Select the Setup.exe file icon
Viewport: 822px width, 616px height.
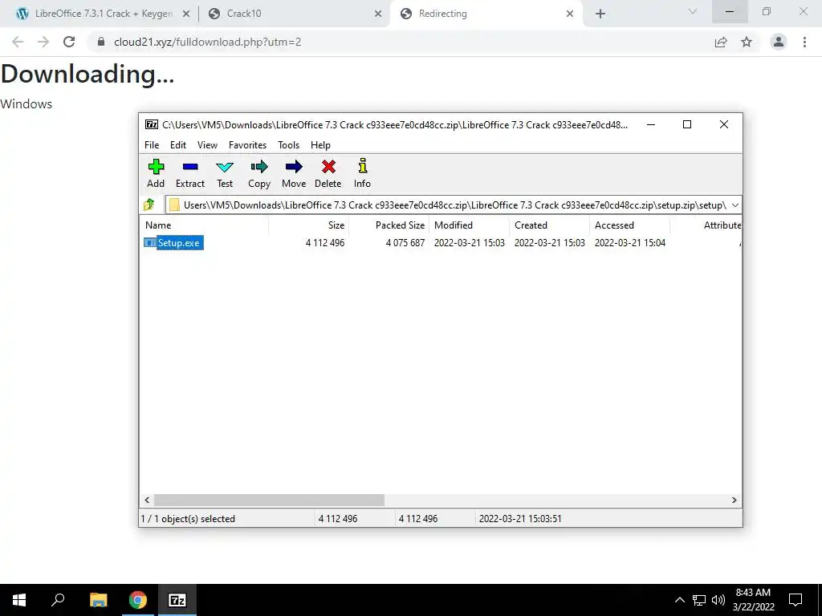click(150, 242)
